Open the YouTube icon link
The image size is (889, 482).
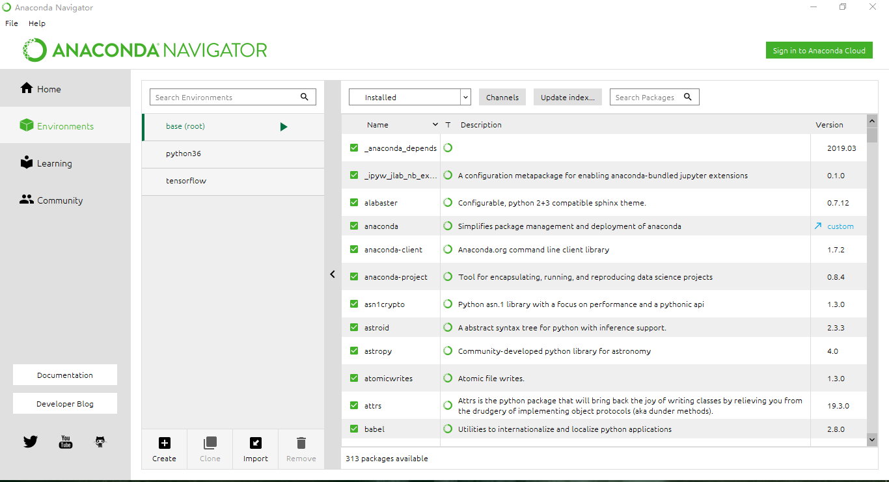pyautogui.click(x=66, y=442)
